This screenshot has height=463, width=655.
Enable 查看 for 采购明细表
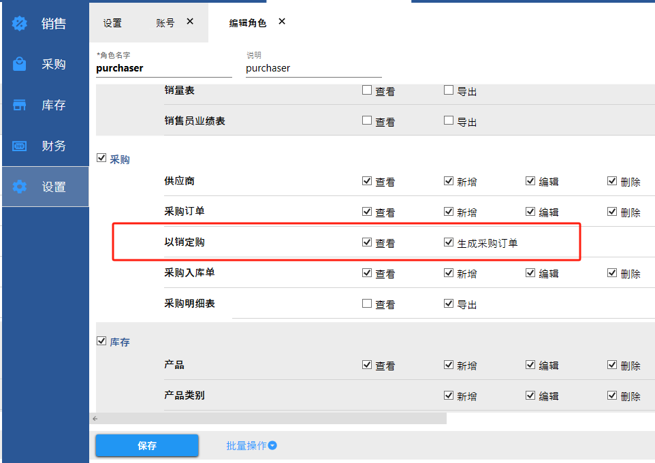pyautogui.click(x=367, y=304)
